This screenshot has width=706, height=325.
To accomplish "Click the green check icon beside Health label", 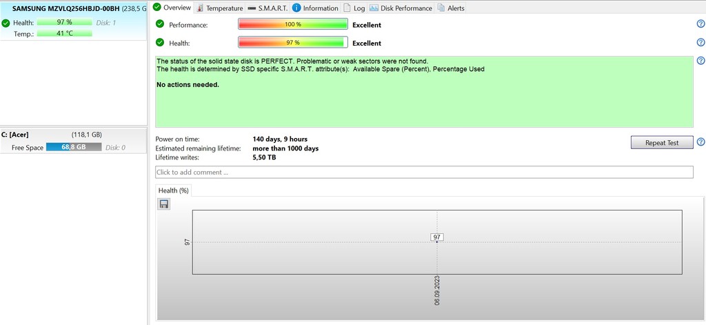I will (160, 42).
